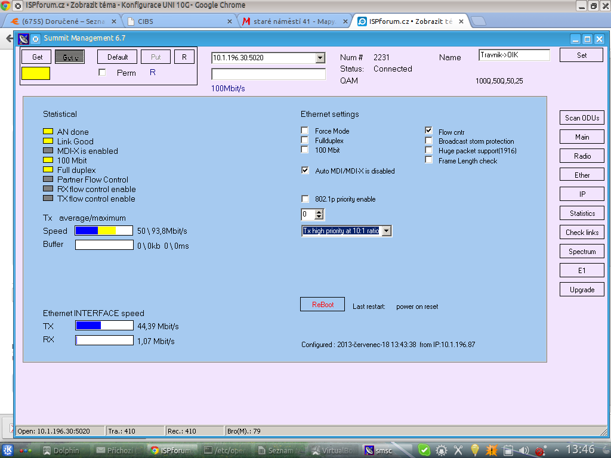Select the ISPforum.cz Zobrazit téma tab
Screen dimensions: 611x458
409,21
